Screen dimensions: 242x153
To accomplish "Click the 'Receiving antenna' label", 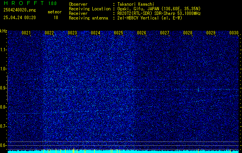I will 88,18.
